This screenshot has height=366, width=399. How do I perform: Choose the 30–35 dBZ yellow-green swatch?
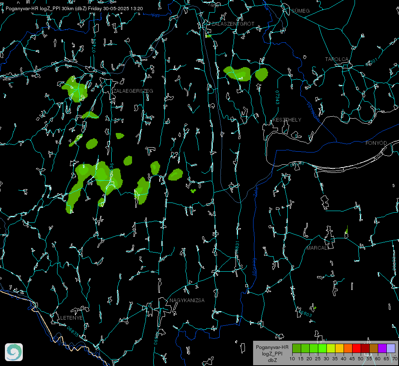point(331,348)
